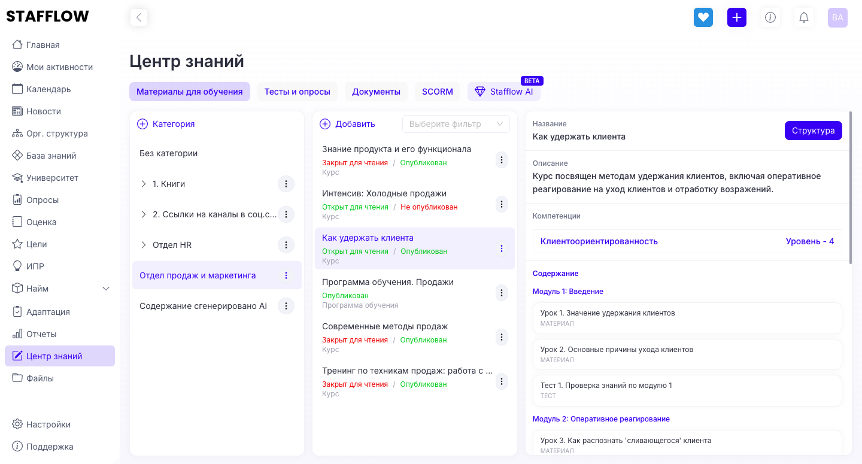This screenshot has width=862, height=464.
Task: Switch to Тесты и опросы tab
Action: click(298, 92)
